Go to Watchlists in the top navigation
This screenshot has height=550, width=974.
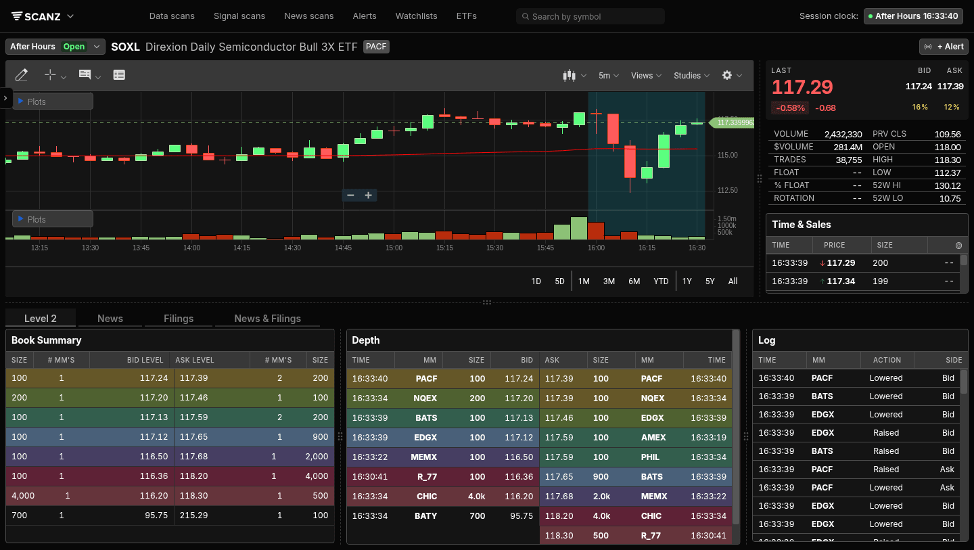[416, 16]
